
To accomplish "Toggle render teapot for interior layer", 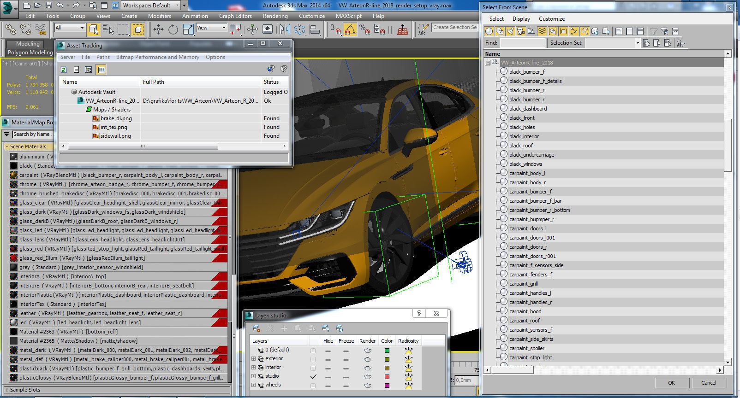I will pyautogui.click(x=367, y=368).
